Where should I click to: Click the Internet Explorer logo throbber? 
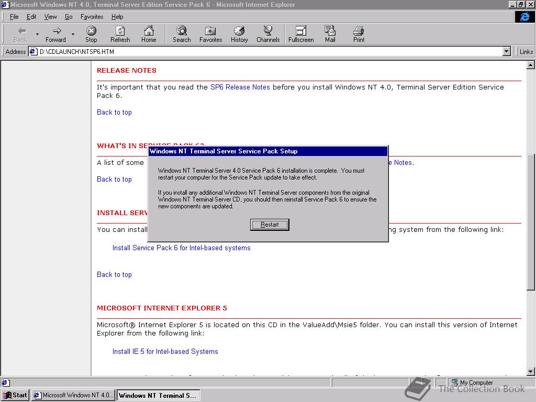coord(524,17)
